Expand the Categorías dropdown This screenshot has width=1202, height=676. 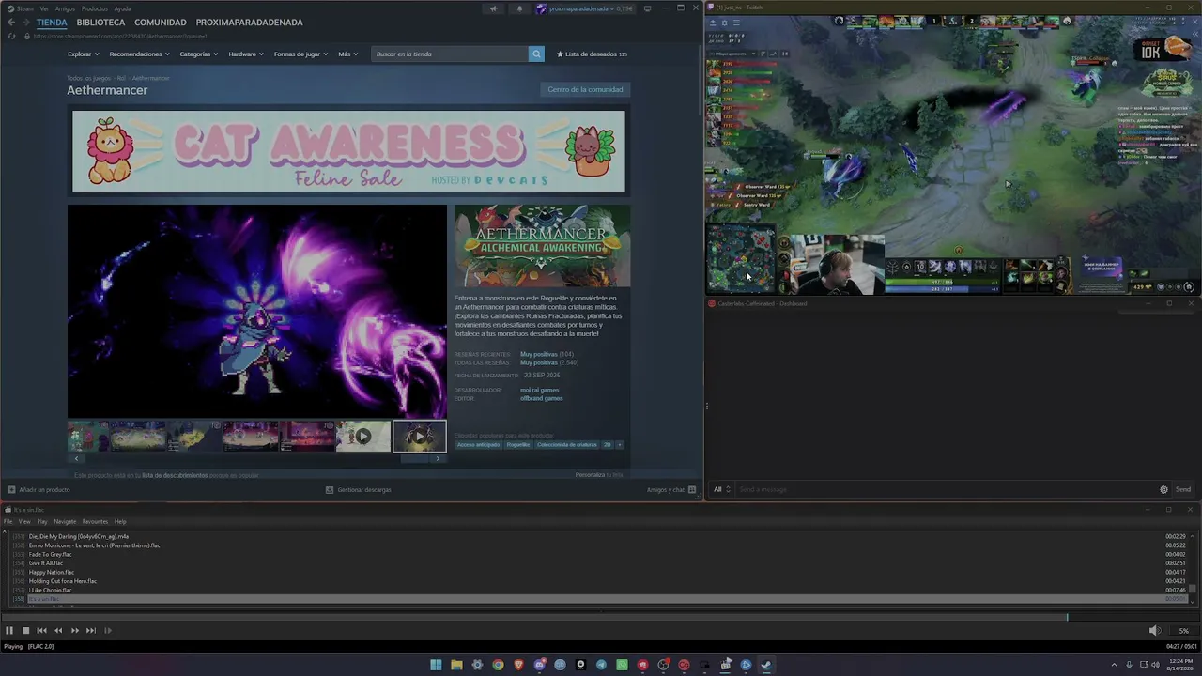pyautogui.click(x=199, y=54)
